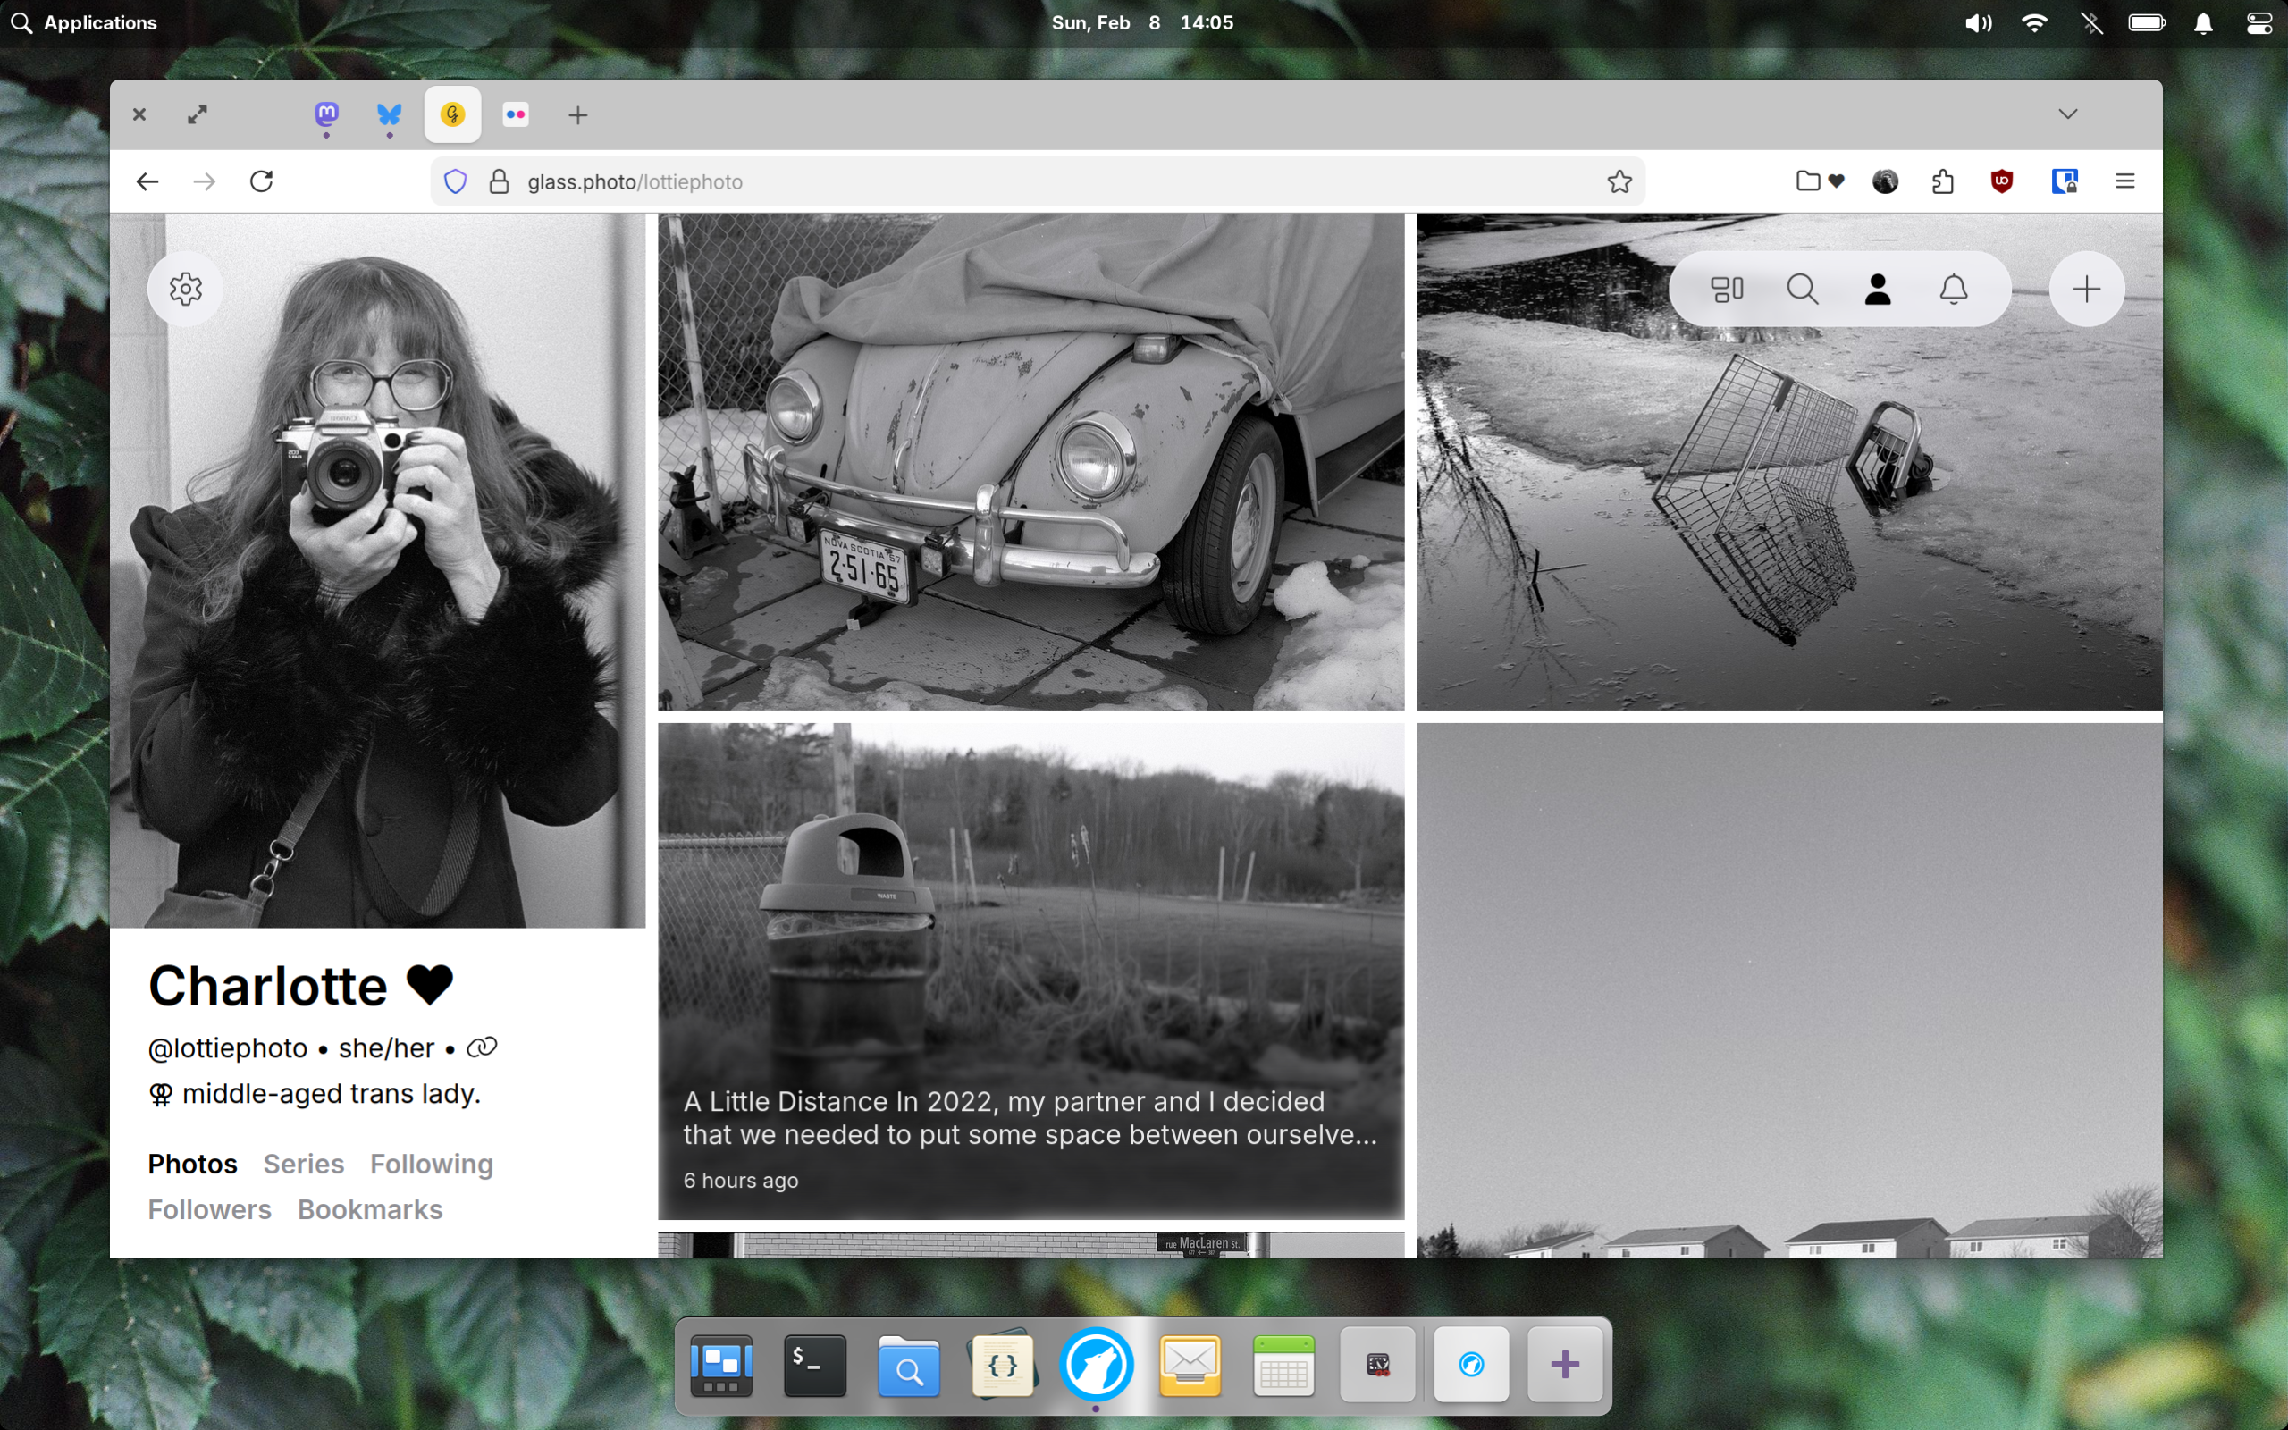Open the Glass feed layout icon

(1727, 290)
